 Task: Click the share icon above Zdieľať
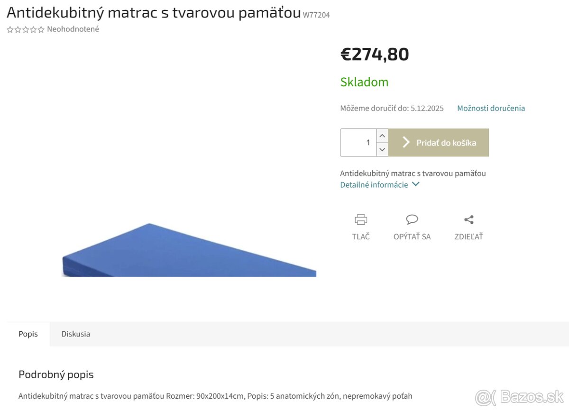[x=468, y=219]
